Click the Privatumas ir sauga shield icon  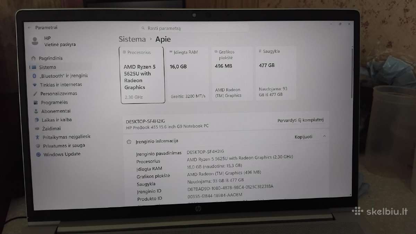[x=38, y=146]
